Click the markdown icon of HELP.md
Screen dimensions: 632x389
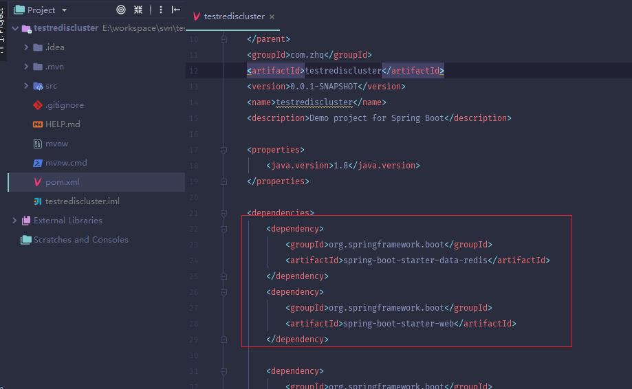38,124
